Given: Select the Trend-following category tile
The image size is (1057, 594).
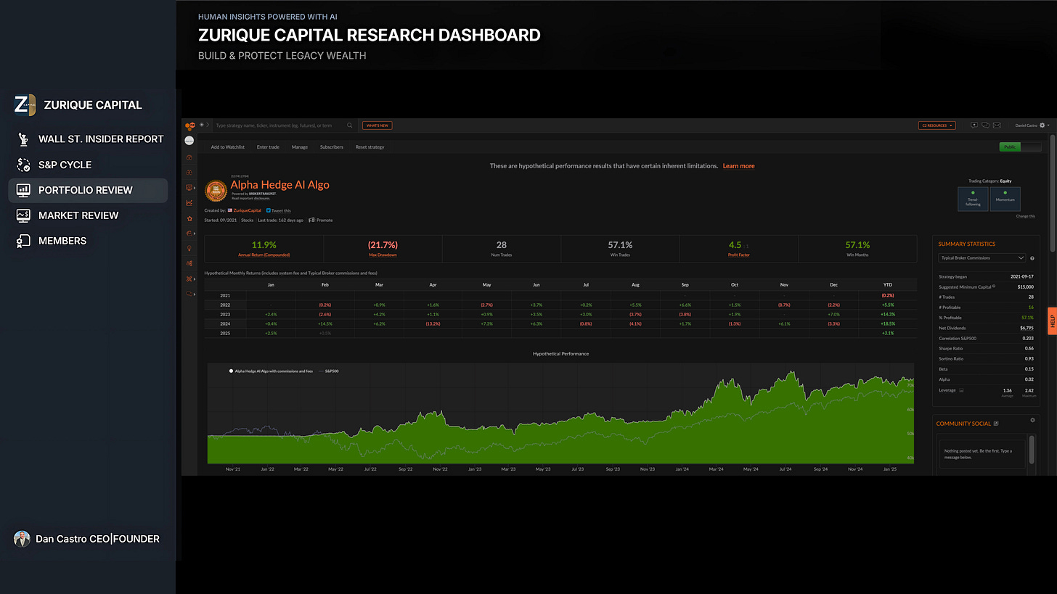Looking at the screenshot, I should [973, 199].
